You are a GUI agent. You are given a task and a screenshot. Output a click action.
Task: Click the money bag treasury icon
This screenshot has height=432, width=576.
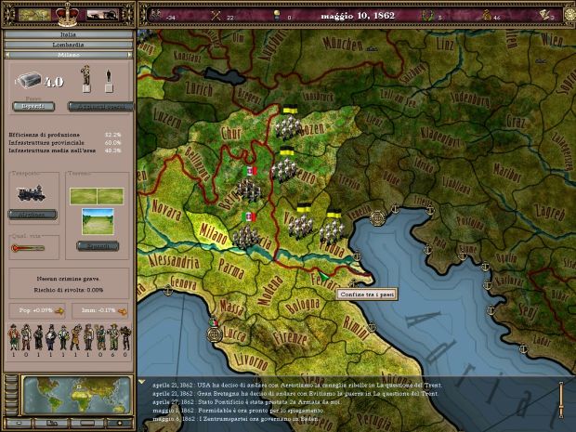(x=487, y=16)
